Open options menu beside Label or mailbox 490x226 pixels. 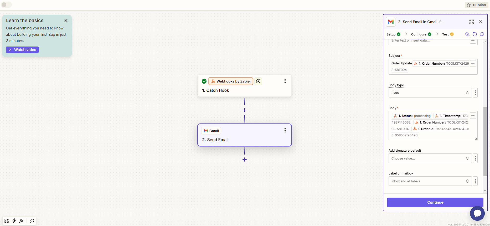(475, 181)
